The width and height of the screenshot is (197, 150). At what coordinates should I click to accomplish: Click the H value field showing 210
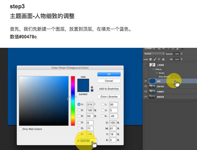[90, 104]
